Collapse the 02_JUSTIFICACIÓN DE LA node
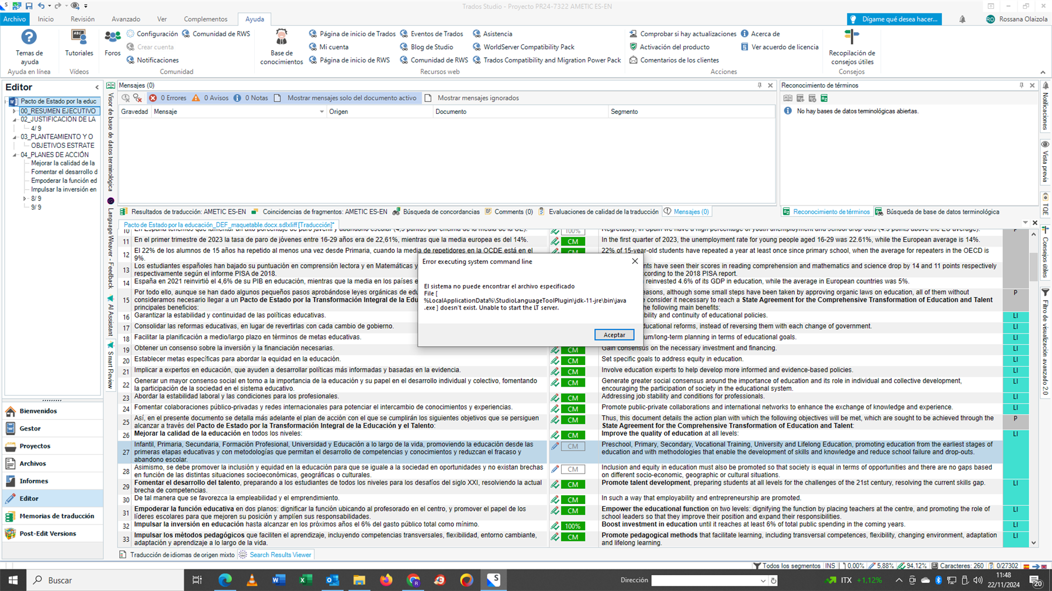The image size is (1052, 591). [x=15, y=120]
